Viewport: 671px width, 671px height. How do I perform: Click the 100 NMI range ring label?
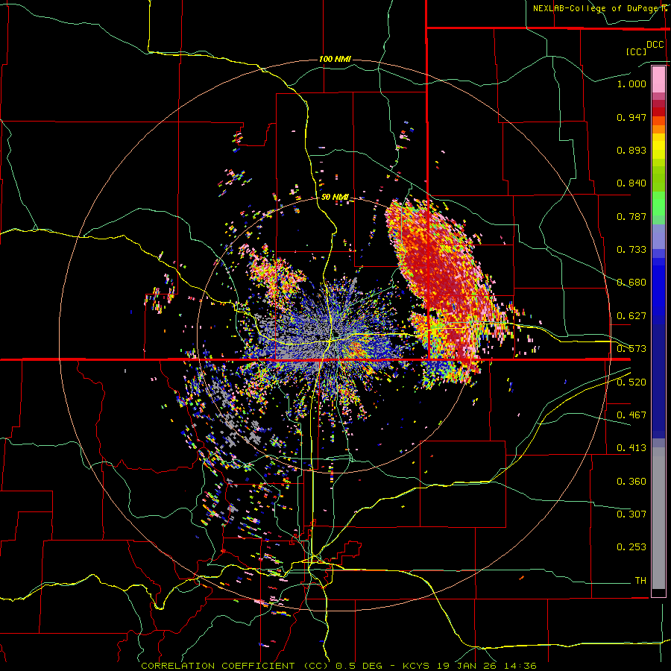[x=335, y=59]
